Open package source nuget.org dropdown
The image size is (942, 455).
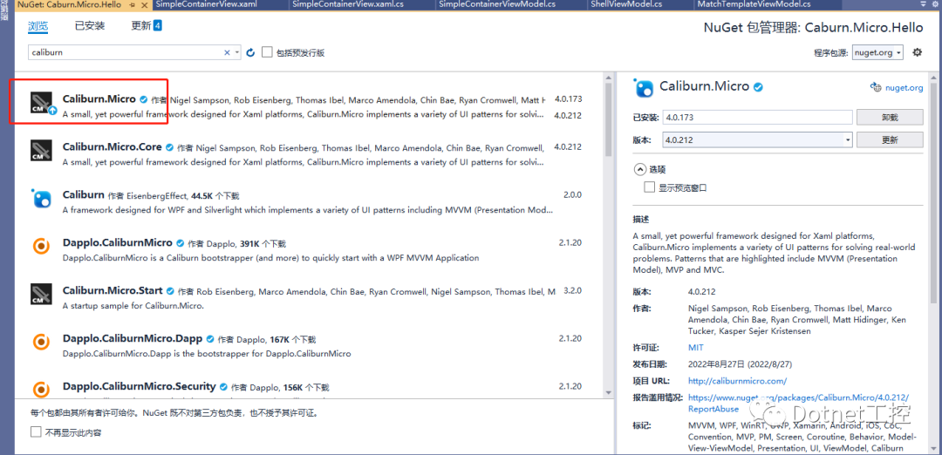coord(899,53)
